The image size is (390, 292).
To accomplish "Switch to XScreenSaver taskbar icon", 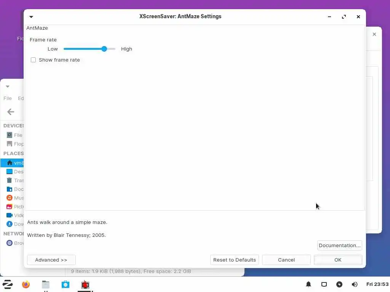I will (85, 284).
